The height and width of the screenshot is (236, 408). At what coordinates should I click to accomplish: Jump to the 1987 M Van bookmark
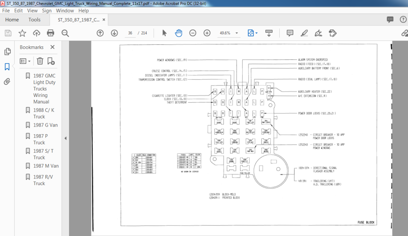pos(46,166)
